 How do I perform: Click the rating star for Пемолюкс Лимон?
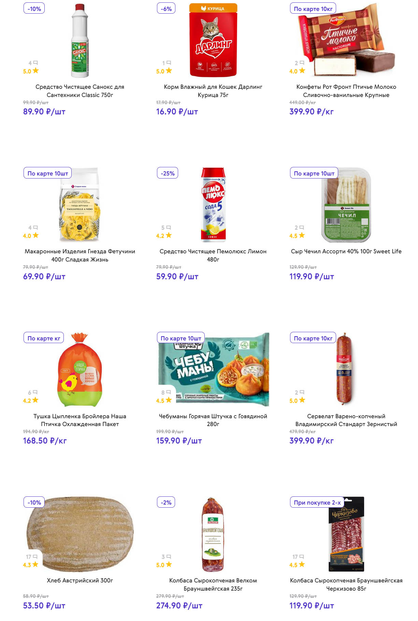(x=169, y=235)
